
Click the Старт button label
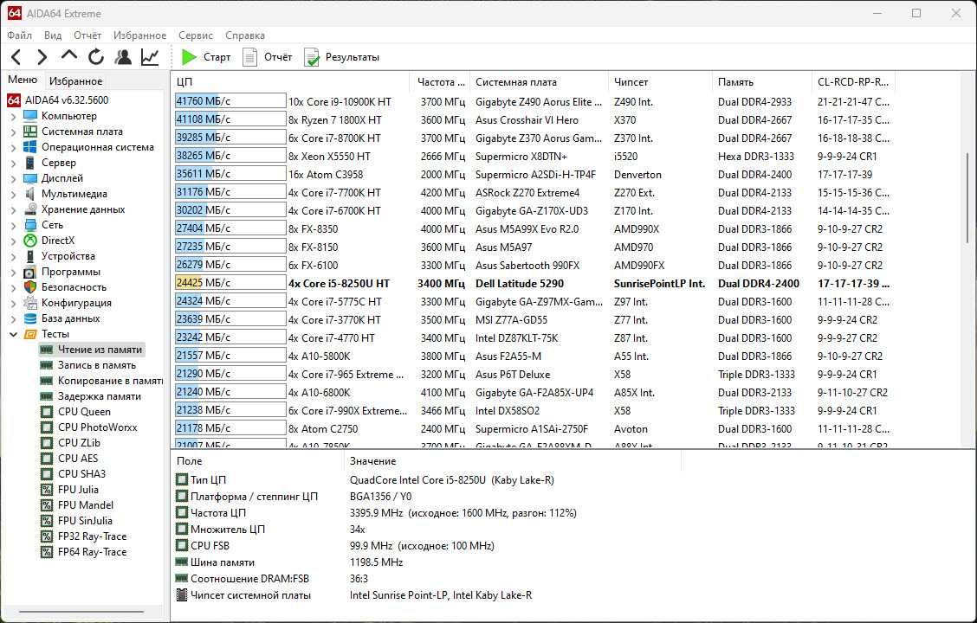coord(217,57)
